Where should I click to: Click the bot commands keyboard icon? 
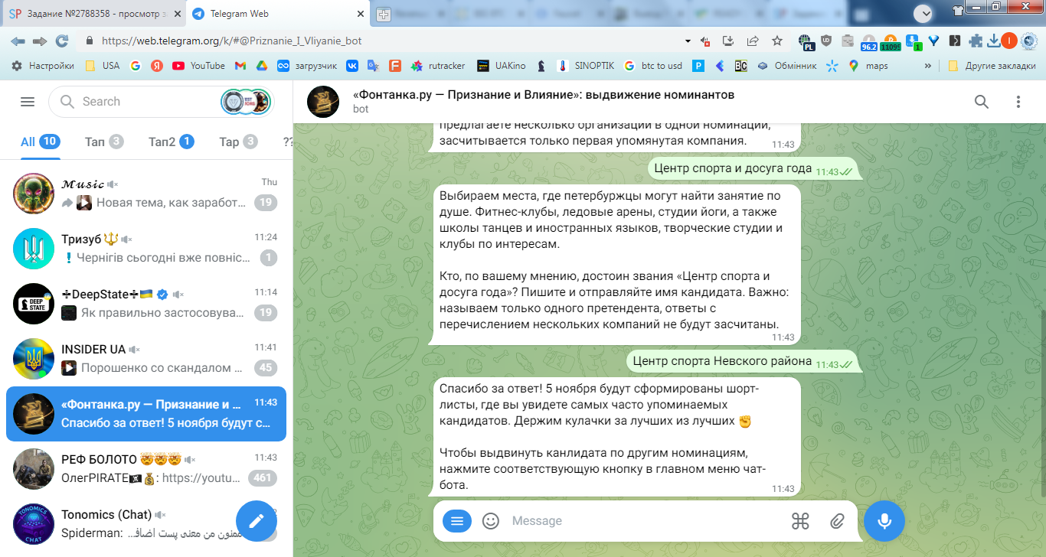(x=800, y=521)
